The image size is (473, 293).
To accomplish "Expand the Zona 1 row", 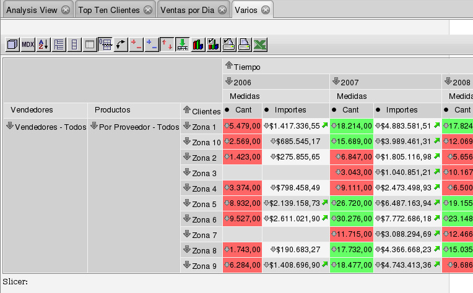I will [x=186, y=127].
